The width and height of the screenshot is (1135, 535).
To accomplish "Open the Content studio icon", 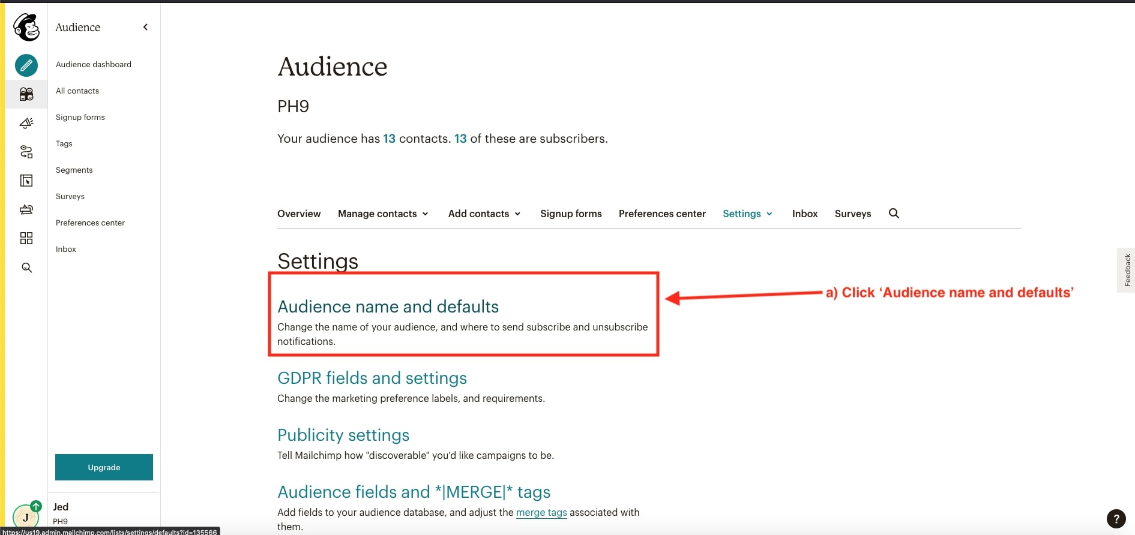I will 26,209.
